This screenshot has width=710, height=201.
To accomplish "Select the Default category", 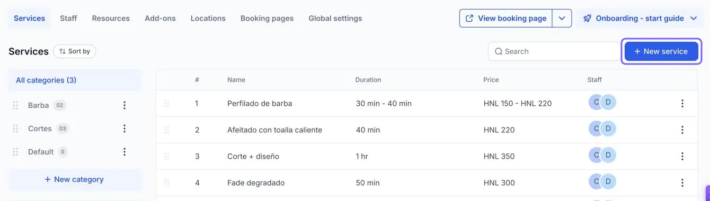I will [x=41, y=152].
